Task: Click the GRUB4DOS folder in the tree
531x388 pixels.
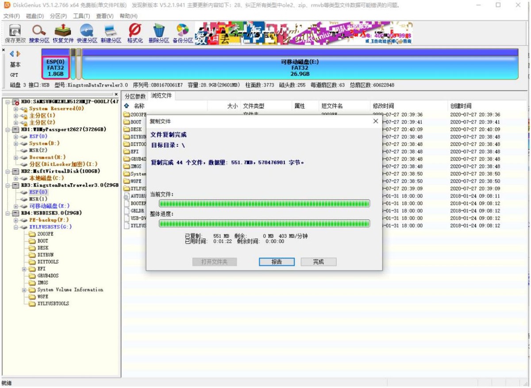Action: (x=48, y=276)
